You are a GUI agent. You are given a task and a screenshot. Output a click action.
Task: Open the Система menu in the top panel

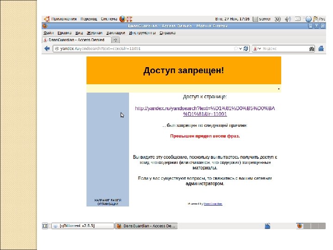click(x=109, y=19)
